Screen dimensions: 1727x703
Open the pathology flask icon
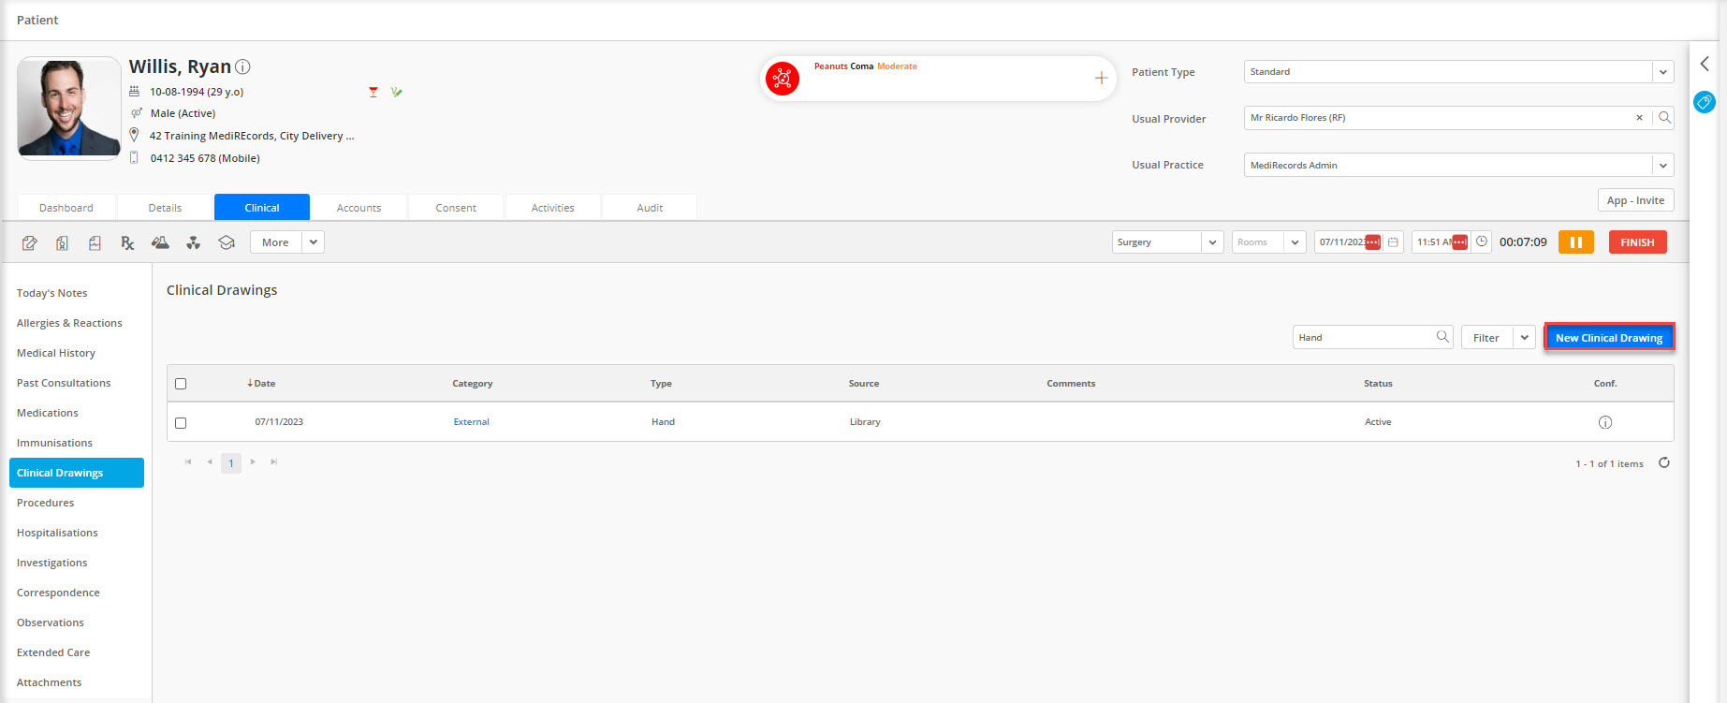(160, 242)
